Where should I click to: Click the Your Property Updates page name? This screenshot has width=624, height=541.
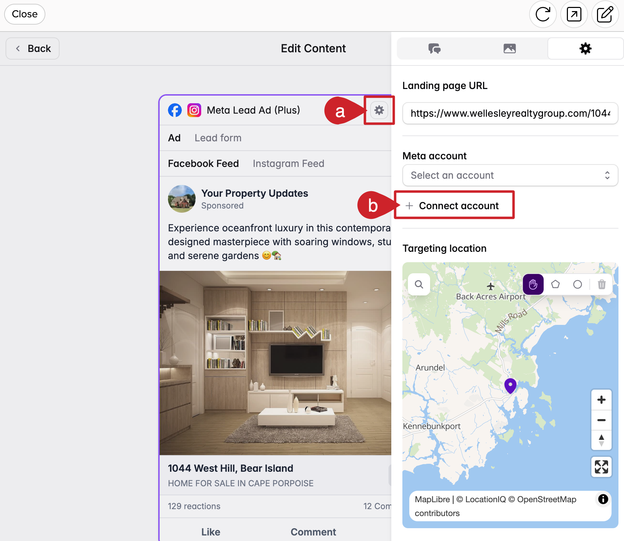(255, 193)
